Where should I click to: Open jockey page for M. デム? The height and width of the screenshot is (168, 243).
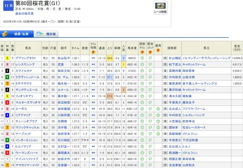click(64, 77)
